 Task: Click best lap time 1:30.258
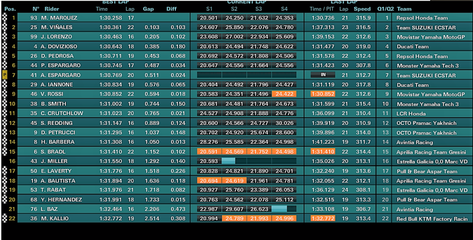click(x=111, y=18)
